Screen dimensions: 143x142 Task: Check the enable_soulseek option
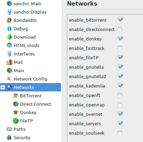[x=120, y=133]
